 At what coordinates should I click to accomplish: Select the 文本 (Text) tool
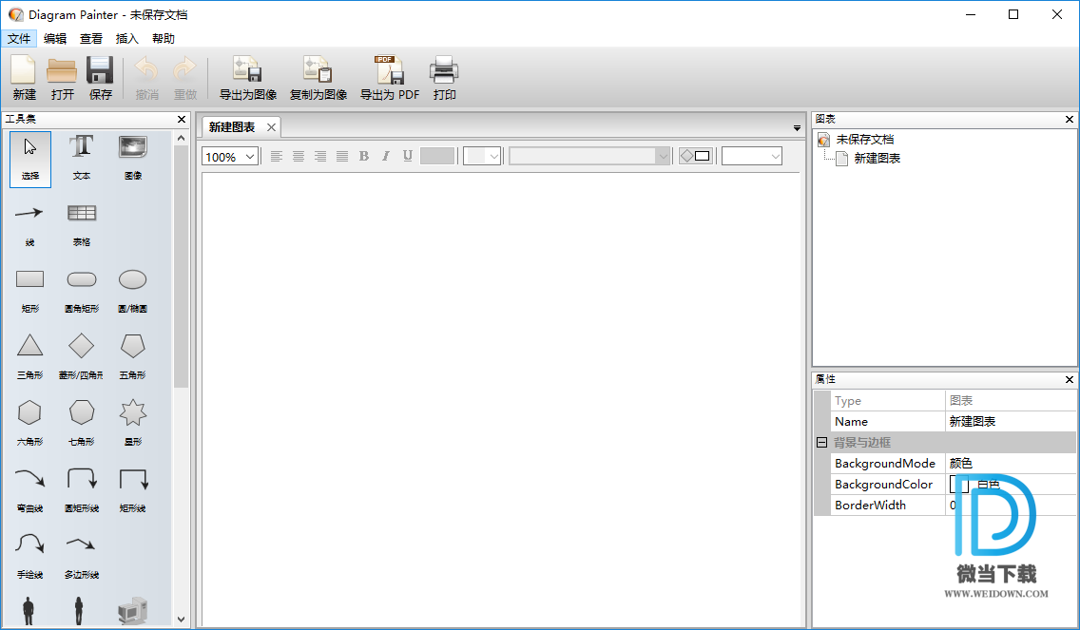pos(82,157)
